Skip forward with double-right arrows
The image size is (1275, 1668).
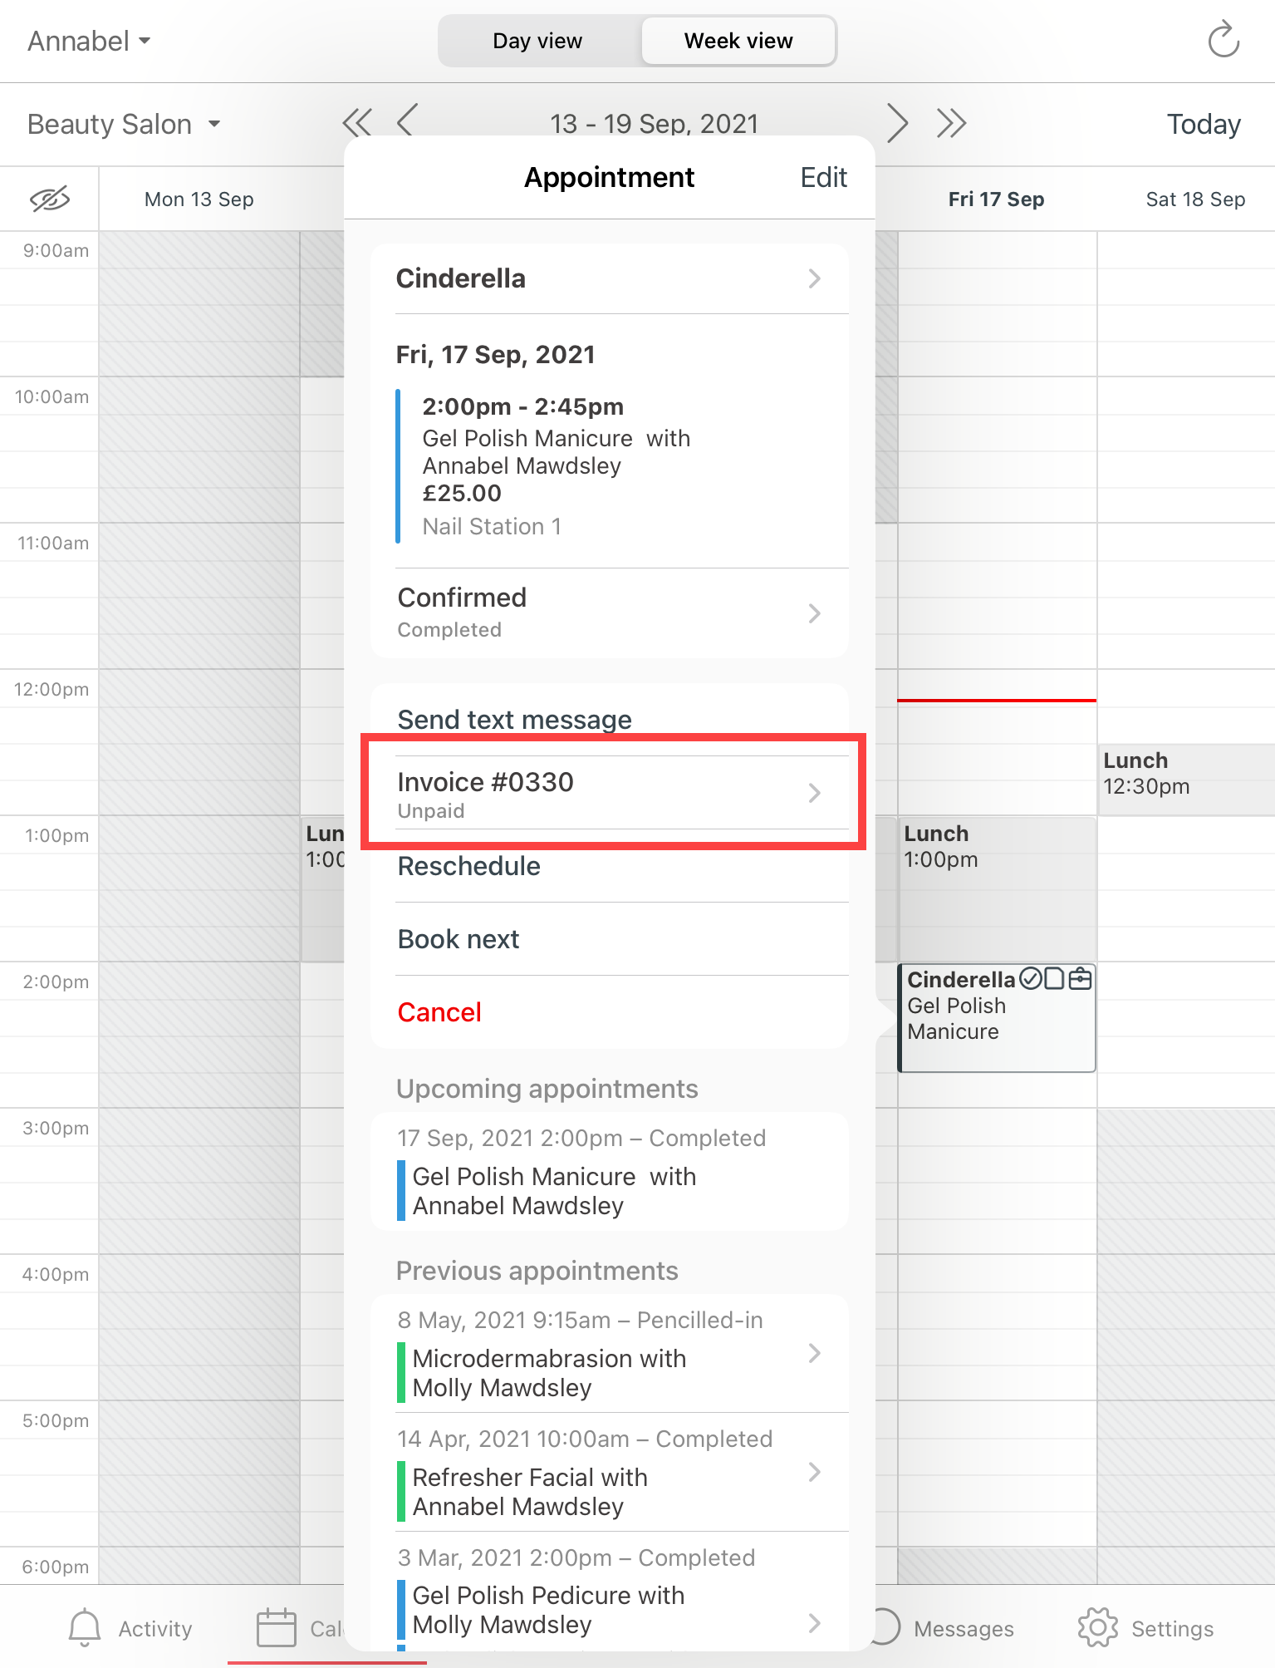pos(951,123)
